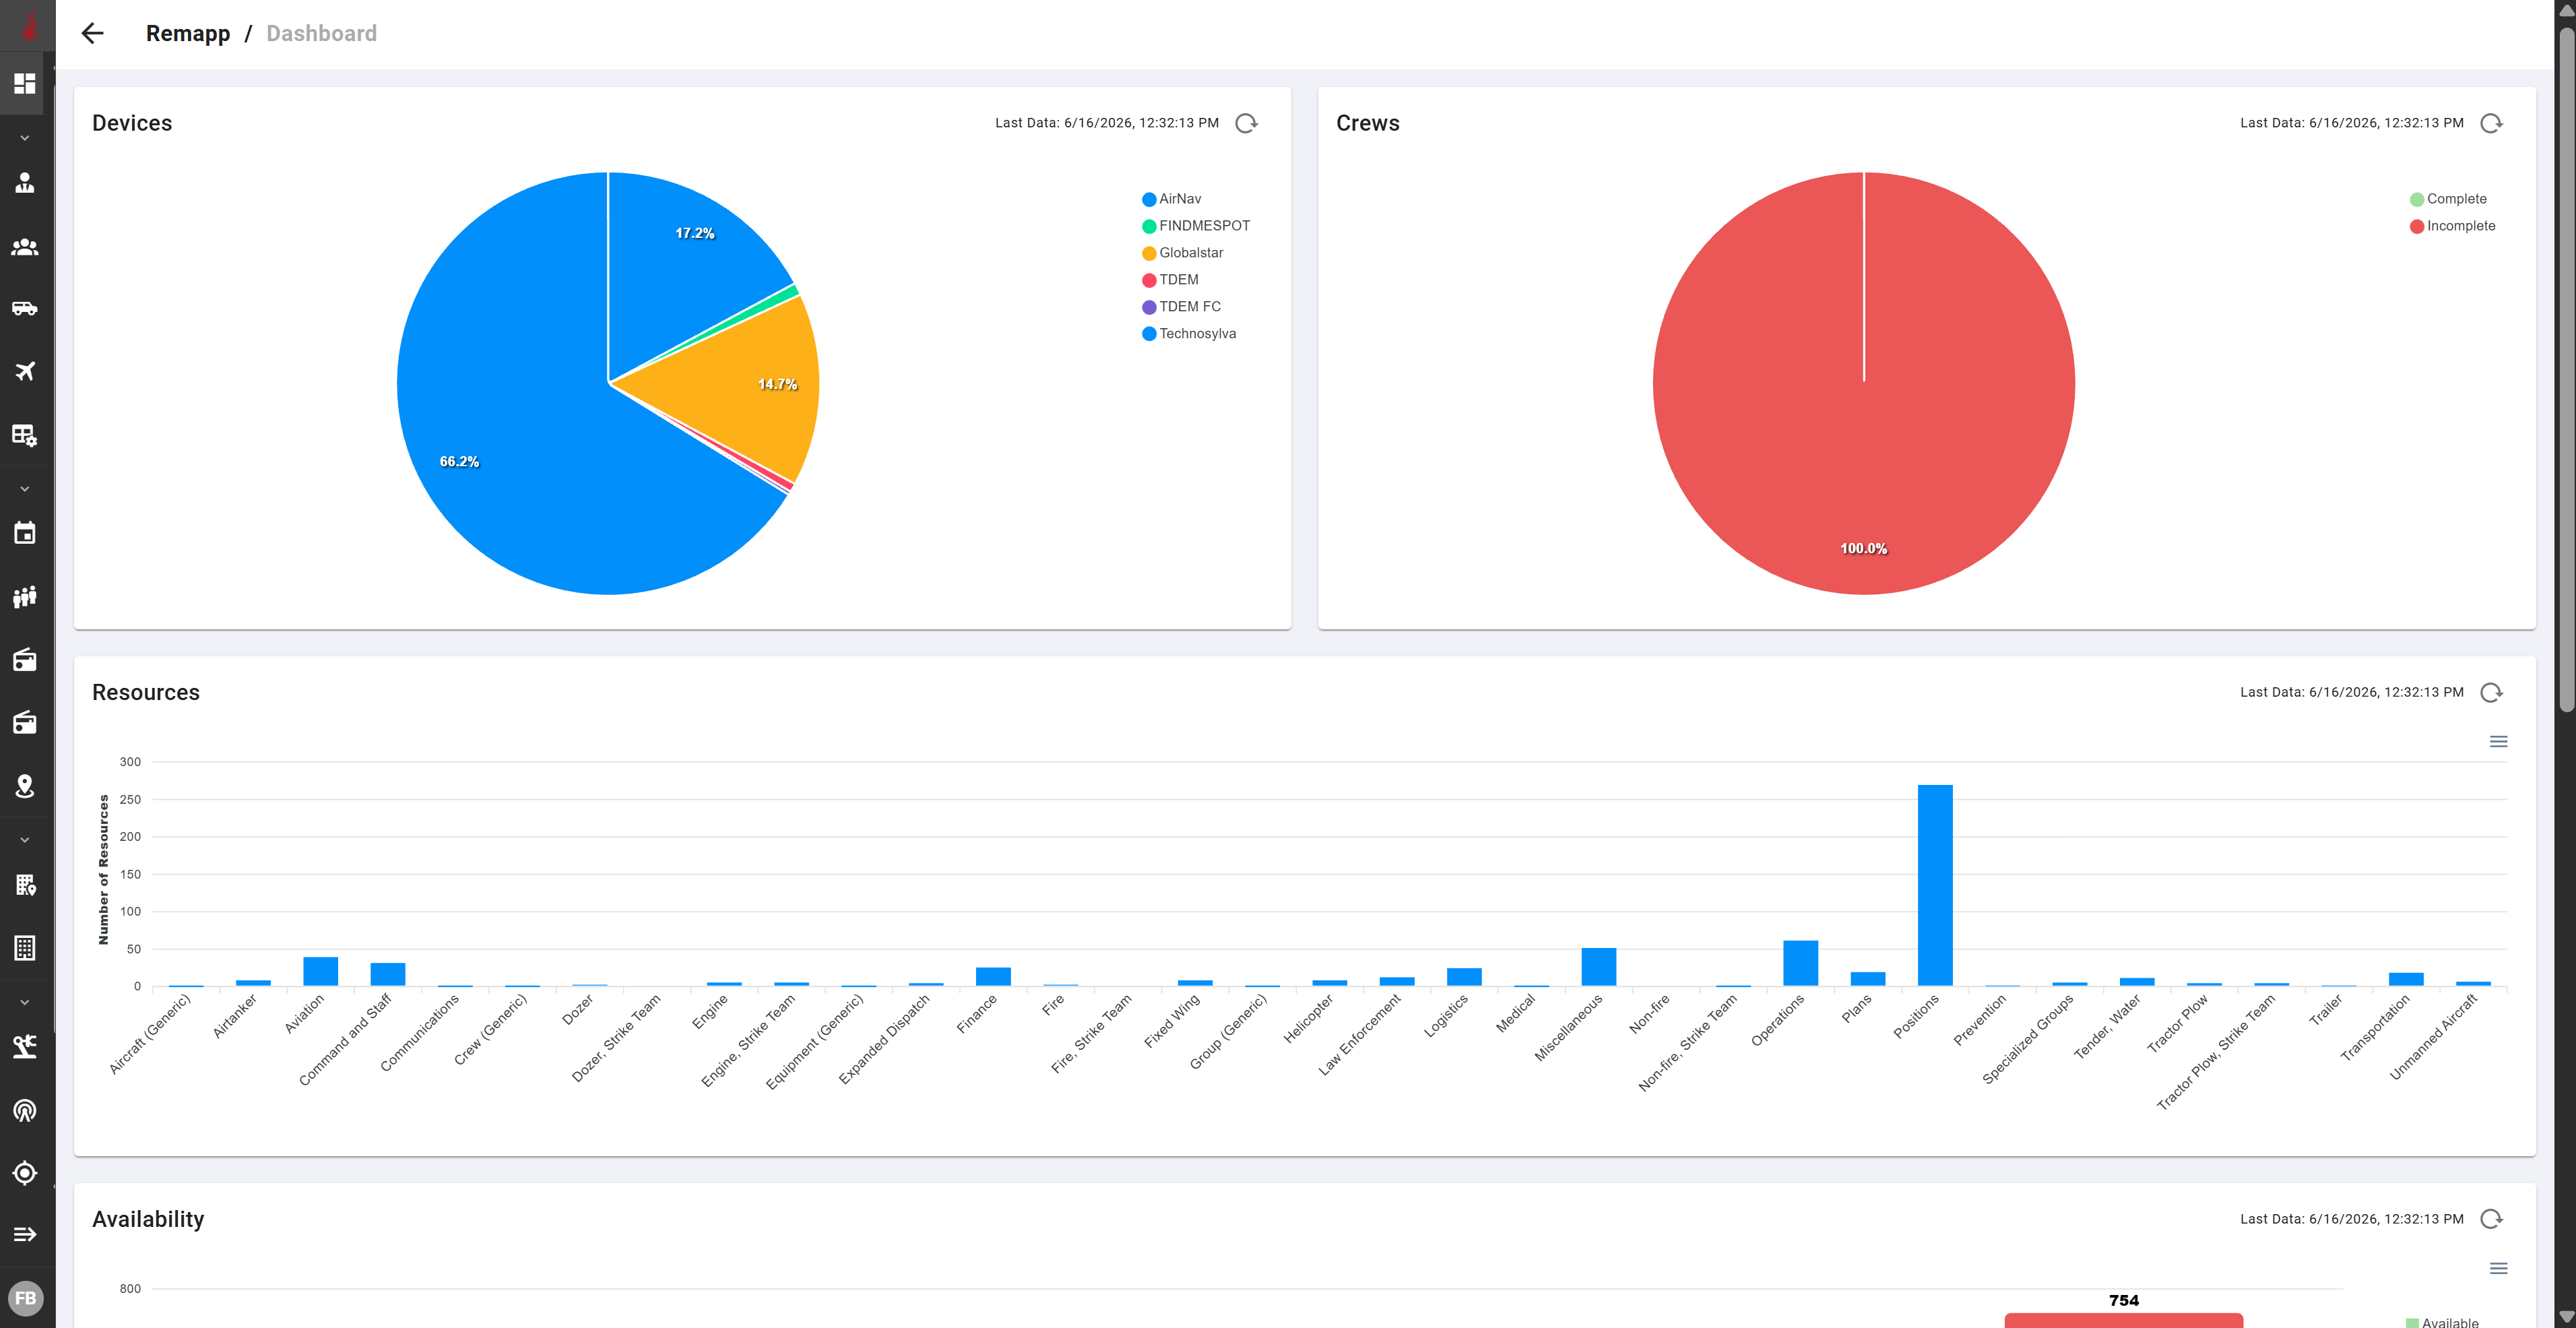Click the Command and Staff bar
The image size is (2576, 1328).
coord(387,974)
